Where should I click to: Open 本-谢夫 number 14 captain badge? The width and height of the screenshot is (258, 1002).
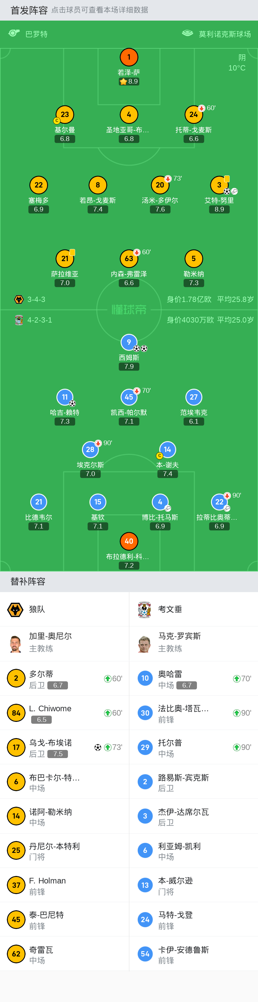[x=167, y=450]
